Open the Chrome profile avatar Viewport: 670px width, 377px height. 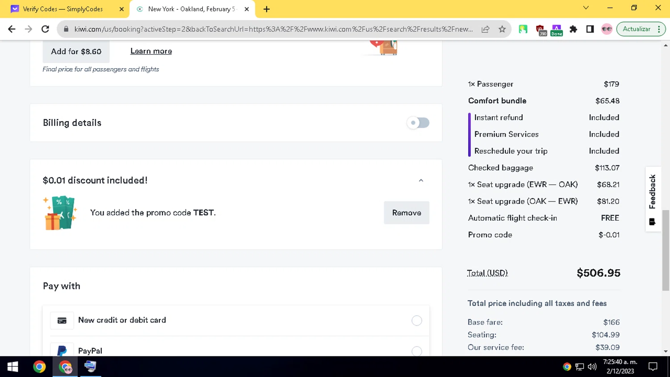(607, 29)
